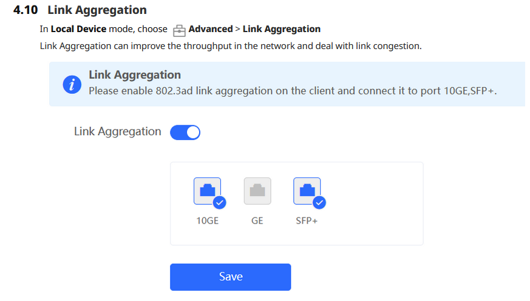The image size is (530, 301).
Task: Click the bold Local Device text
Action: pyautogui.click(x=78, y=29)
